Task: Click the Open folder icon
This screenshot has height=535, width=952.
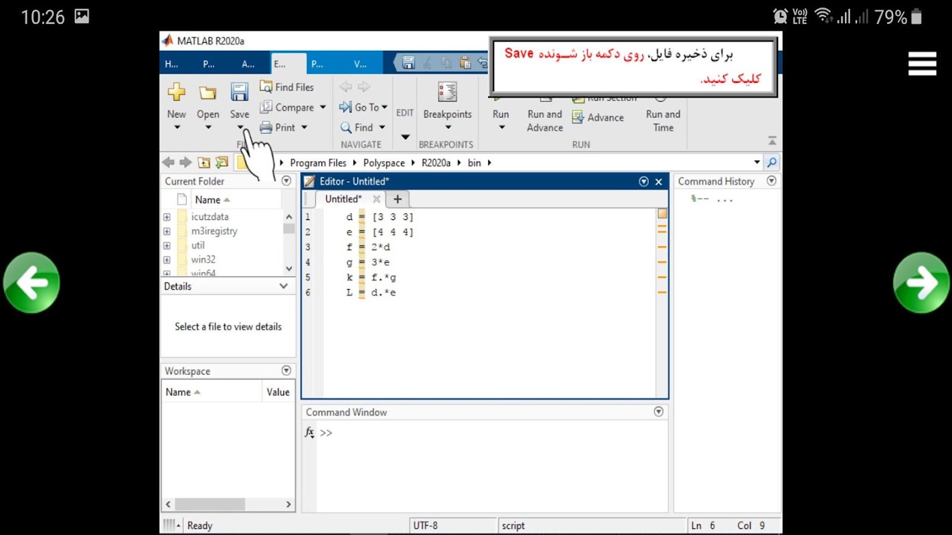Action: 208,92
